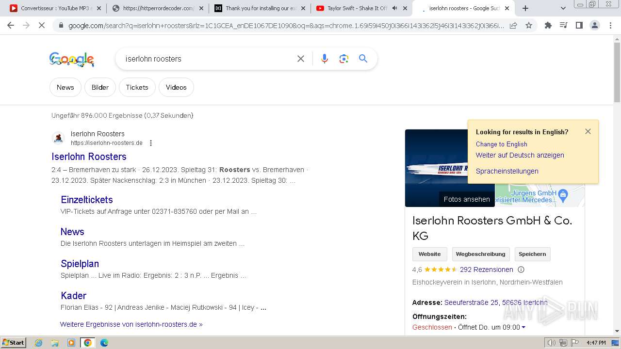The image size is (621, 349).
Task: Mute the Taylor Swift tab via the speaker icon
Action: pyautogui.click(x=395, y=8)
